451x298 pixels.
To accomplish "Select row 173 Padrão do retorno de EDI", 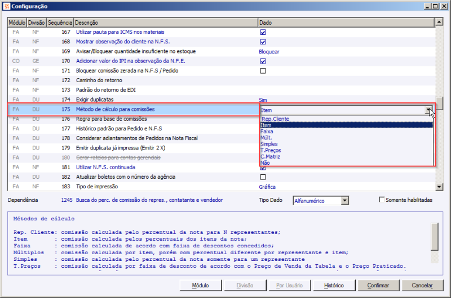I will pos(221,90).
